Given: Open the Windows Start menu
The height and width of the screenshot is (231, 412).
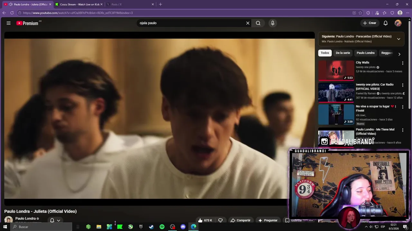Looking at the screenshot, I should point(5,227).
